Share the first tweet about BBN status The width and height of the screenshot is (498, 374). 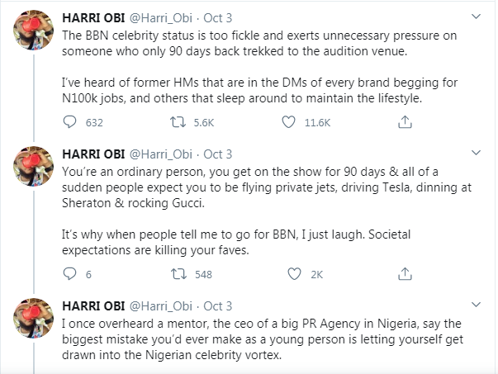pyautogui.click(x=405, y=122)
